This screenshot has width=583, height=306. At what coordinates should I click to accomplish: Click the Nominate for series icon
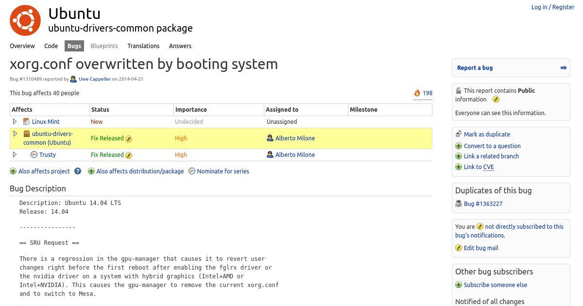(x=192, y=171)
